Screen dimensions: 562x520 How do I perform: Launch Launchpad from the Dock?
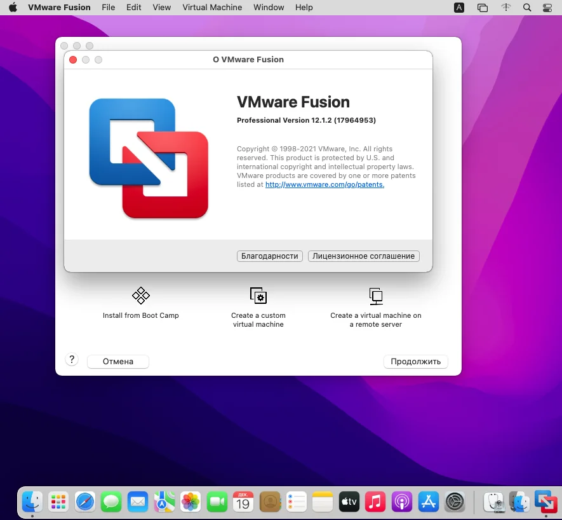click(58, 502)
